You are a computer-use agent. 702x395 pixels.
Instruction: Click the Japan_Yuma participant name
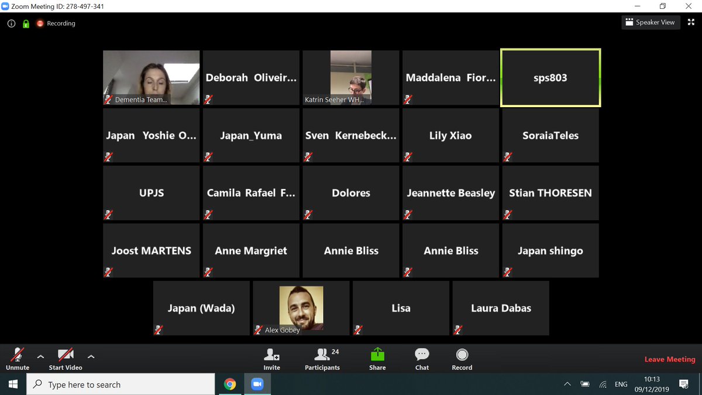251,136
